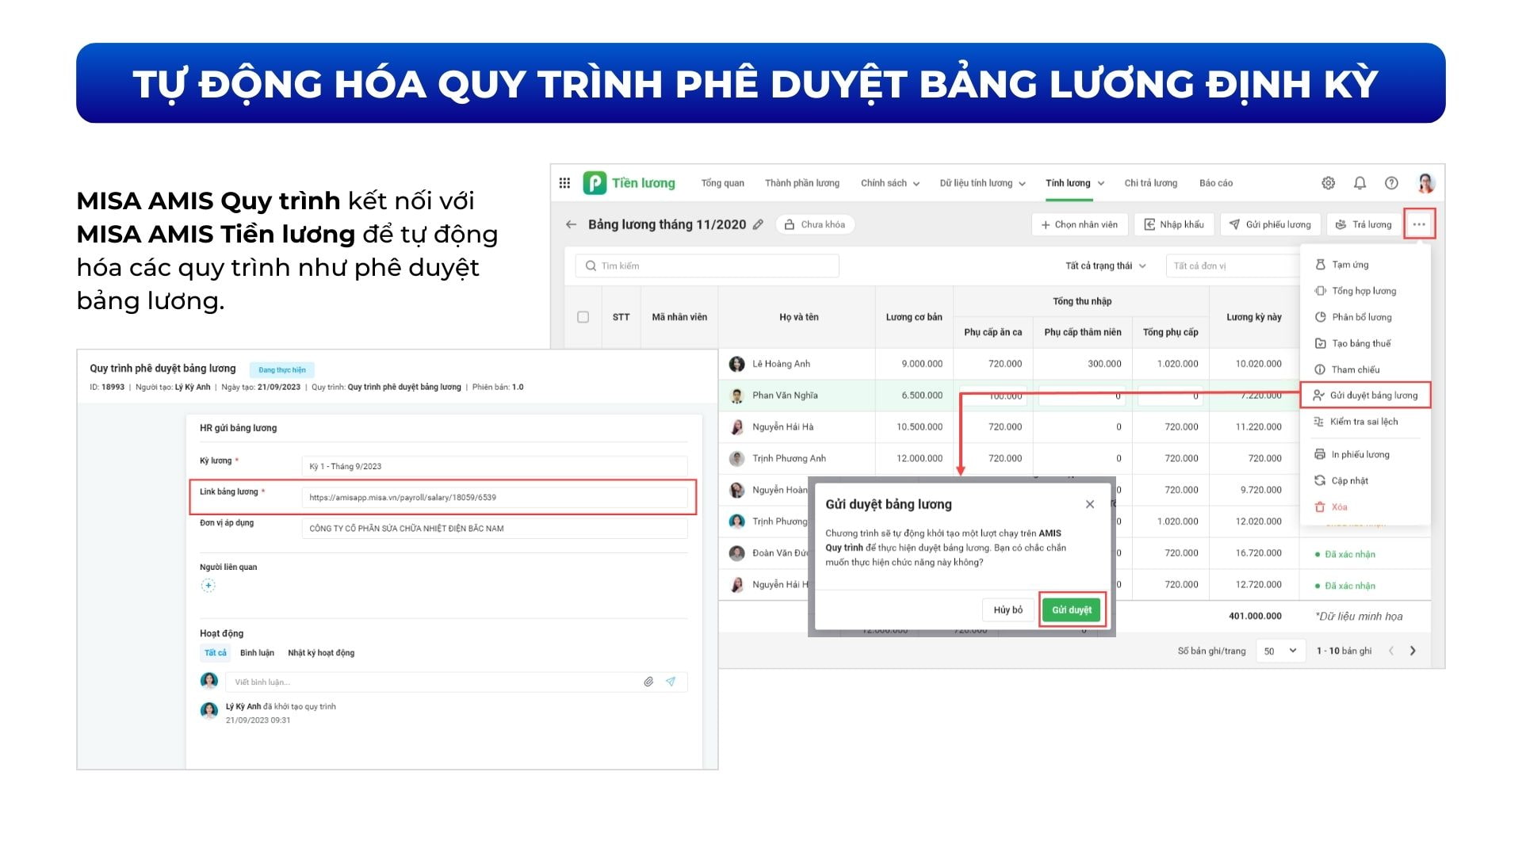
Task: Send comment with paper-plane icon
Action: point(671,682)
